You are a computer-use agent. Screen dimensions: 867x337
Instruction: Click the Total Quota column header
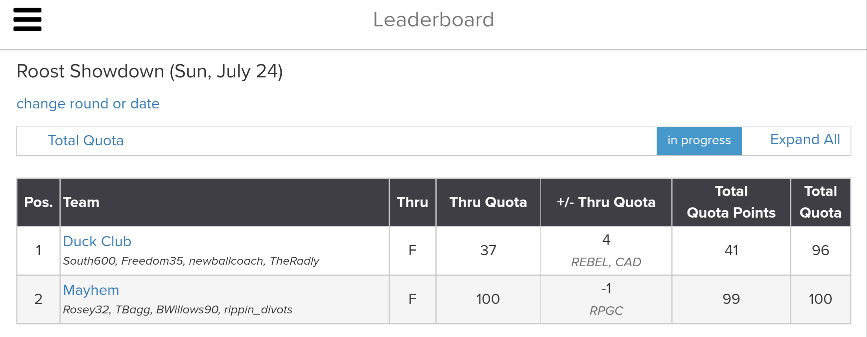(821, 202)
